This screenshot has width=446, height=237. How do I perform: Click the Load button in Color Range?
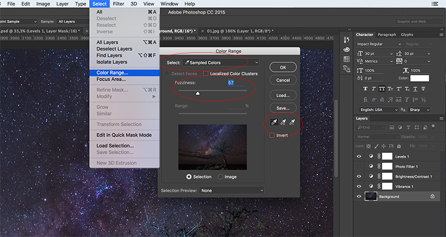click(283, 95)
